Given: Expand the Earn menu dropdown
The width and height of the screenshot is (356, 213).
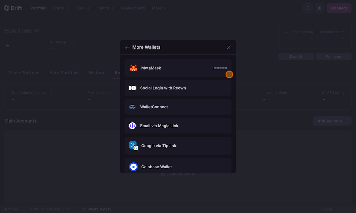Looking at the screenshot, I should (x=83, y=8).
